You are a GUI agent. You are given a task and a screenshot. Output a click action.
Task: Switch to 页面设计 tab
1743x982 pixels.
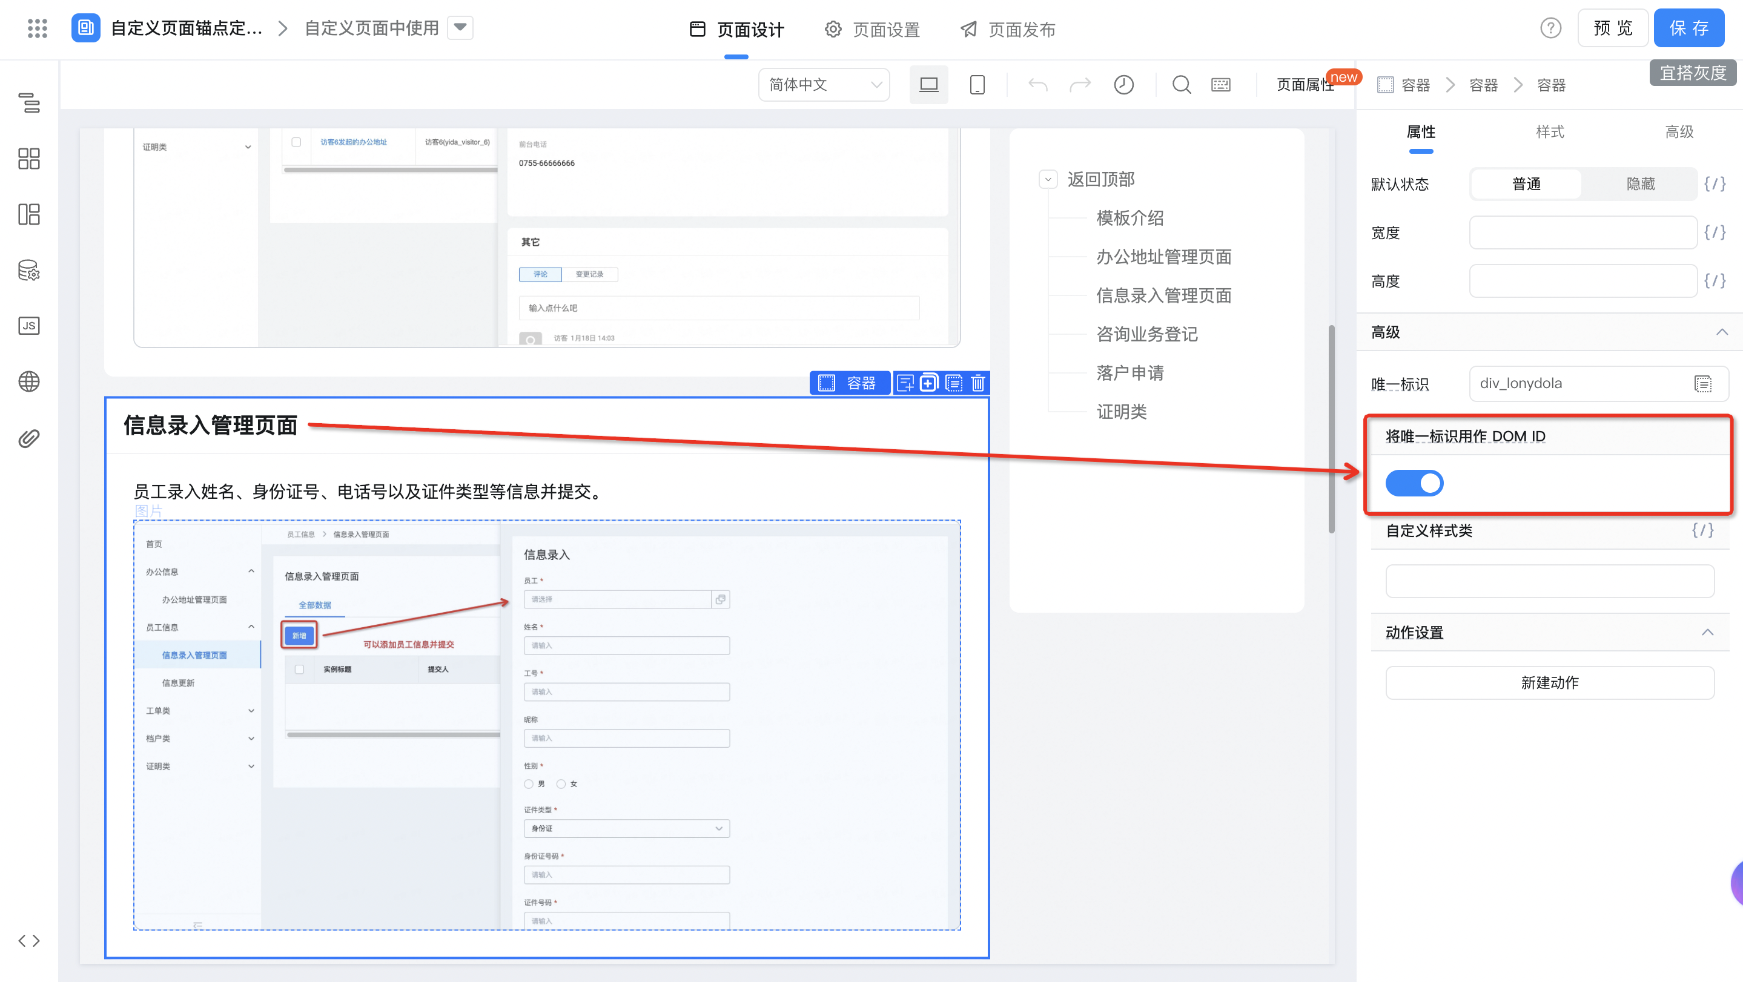pyautogui.click(x=737, y=30)
